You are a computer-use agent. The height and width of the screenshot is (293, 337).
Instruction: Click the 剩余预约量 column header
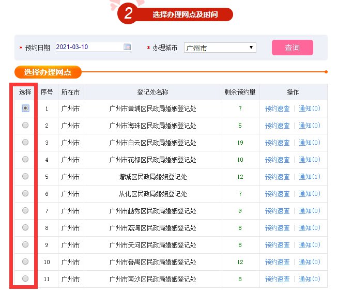point(240,92)
